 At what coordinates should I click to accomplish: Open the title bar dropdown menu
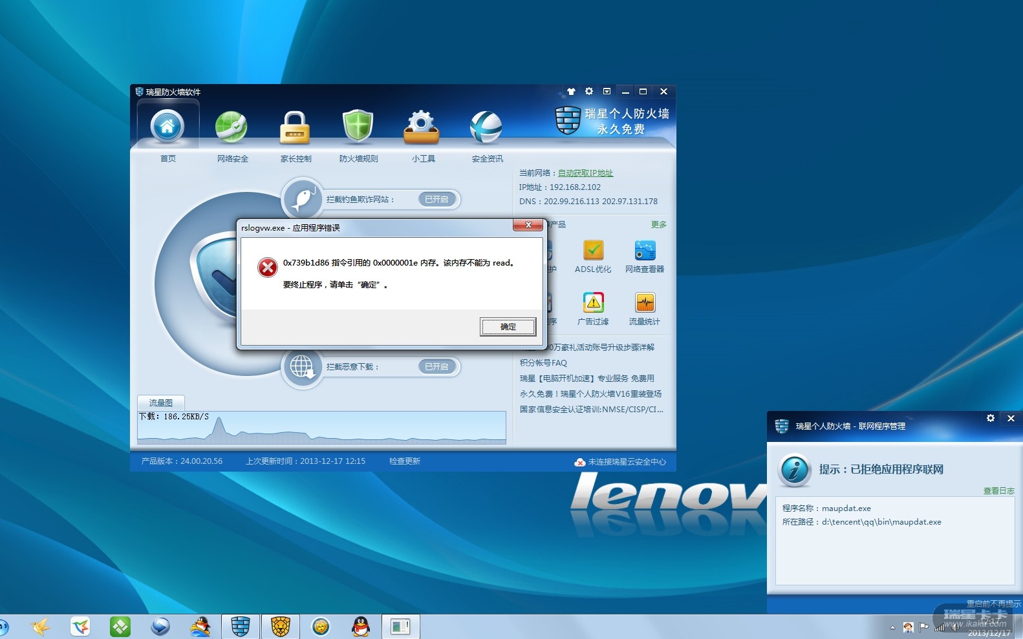pyautogui.click(x=607, y=92)
